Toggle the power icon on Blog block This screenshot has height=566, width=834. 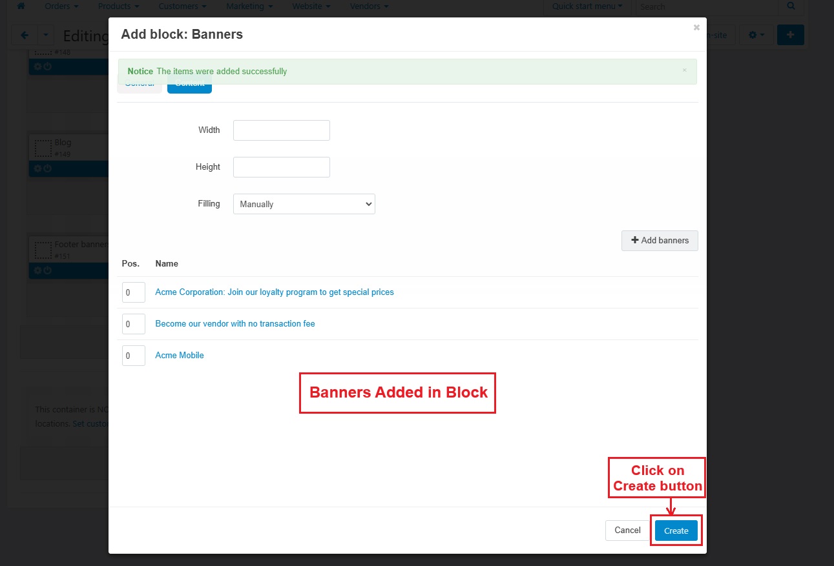click(47, 168)
